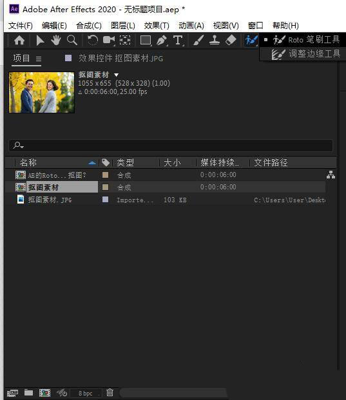The image size is (346, 400).
Task: Click lavender label swatch for 抠图素材.JPG
Action: click(x=105, y=200)
